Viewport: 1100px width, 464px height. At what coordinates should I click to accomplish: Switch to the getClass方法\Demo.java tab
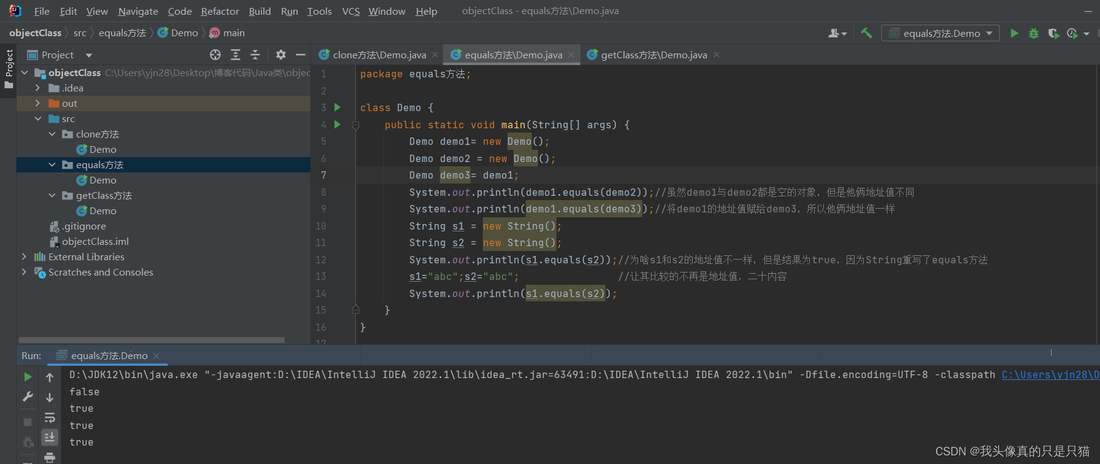coord(654,55)
